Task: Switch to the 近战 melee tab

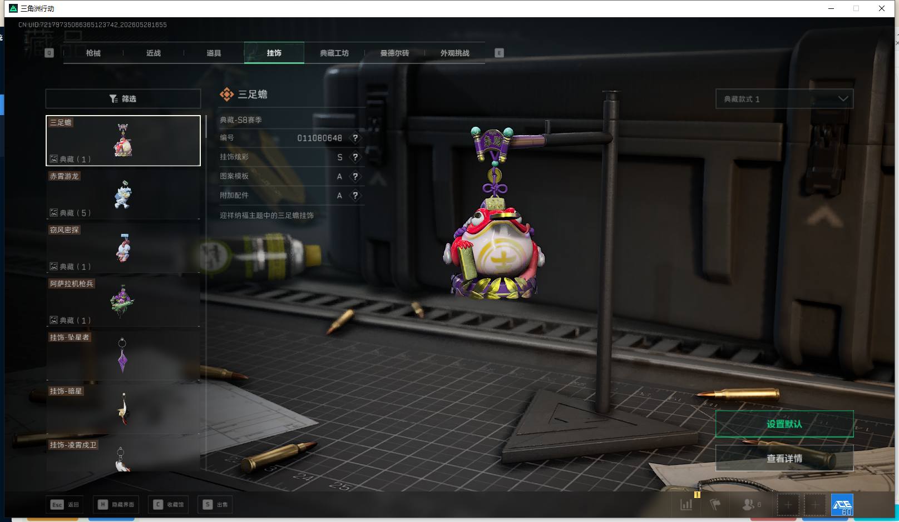Action: (x=154, y=53)
